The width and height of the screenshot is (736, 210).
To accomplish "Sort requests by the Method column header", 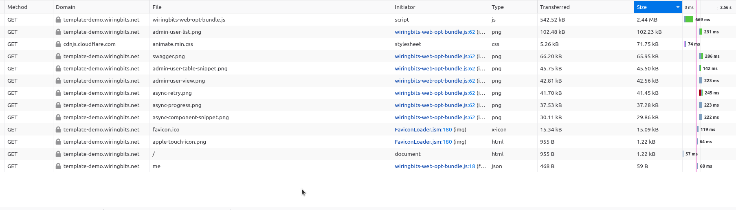I will [x=29, y=7].
